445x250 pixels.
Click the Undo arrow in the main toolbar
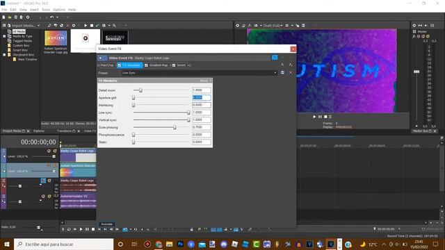click(51, 17)
